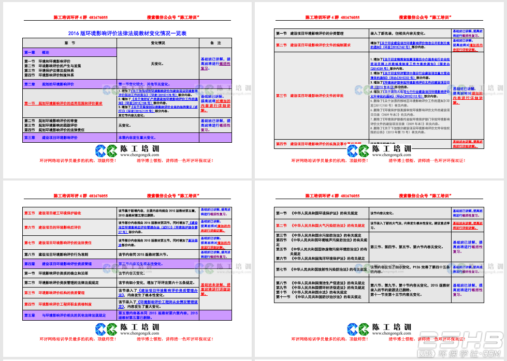The height and width of the screenshot is (361, 507).
Task: Click '录入了新名录，但相关内容无变化。' cell
Action: tap(410, 33)
